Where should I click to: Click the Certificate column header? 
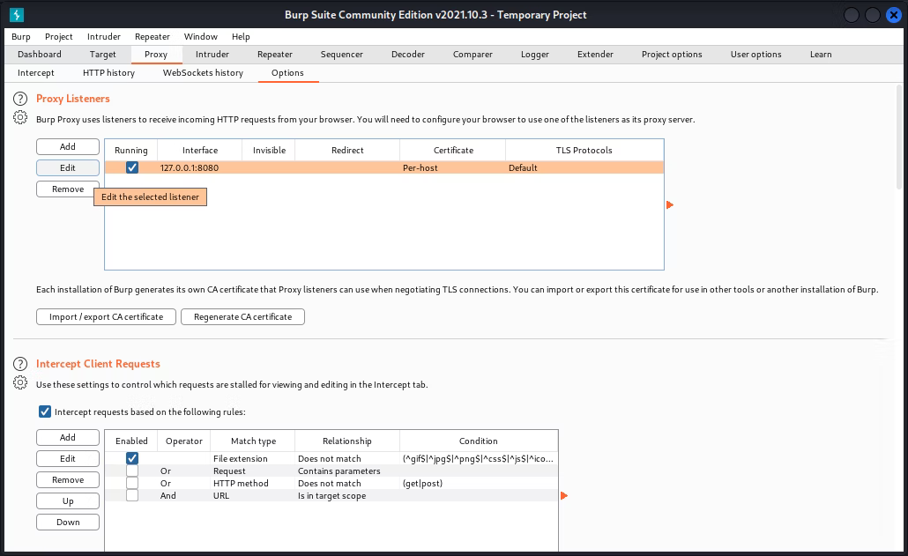coord(453,151)
